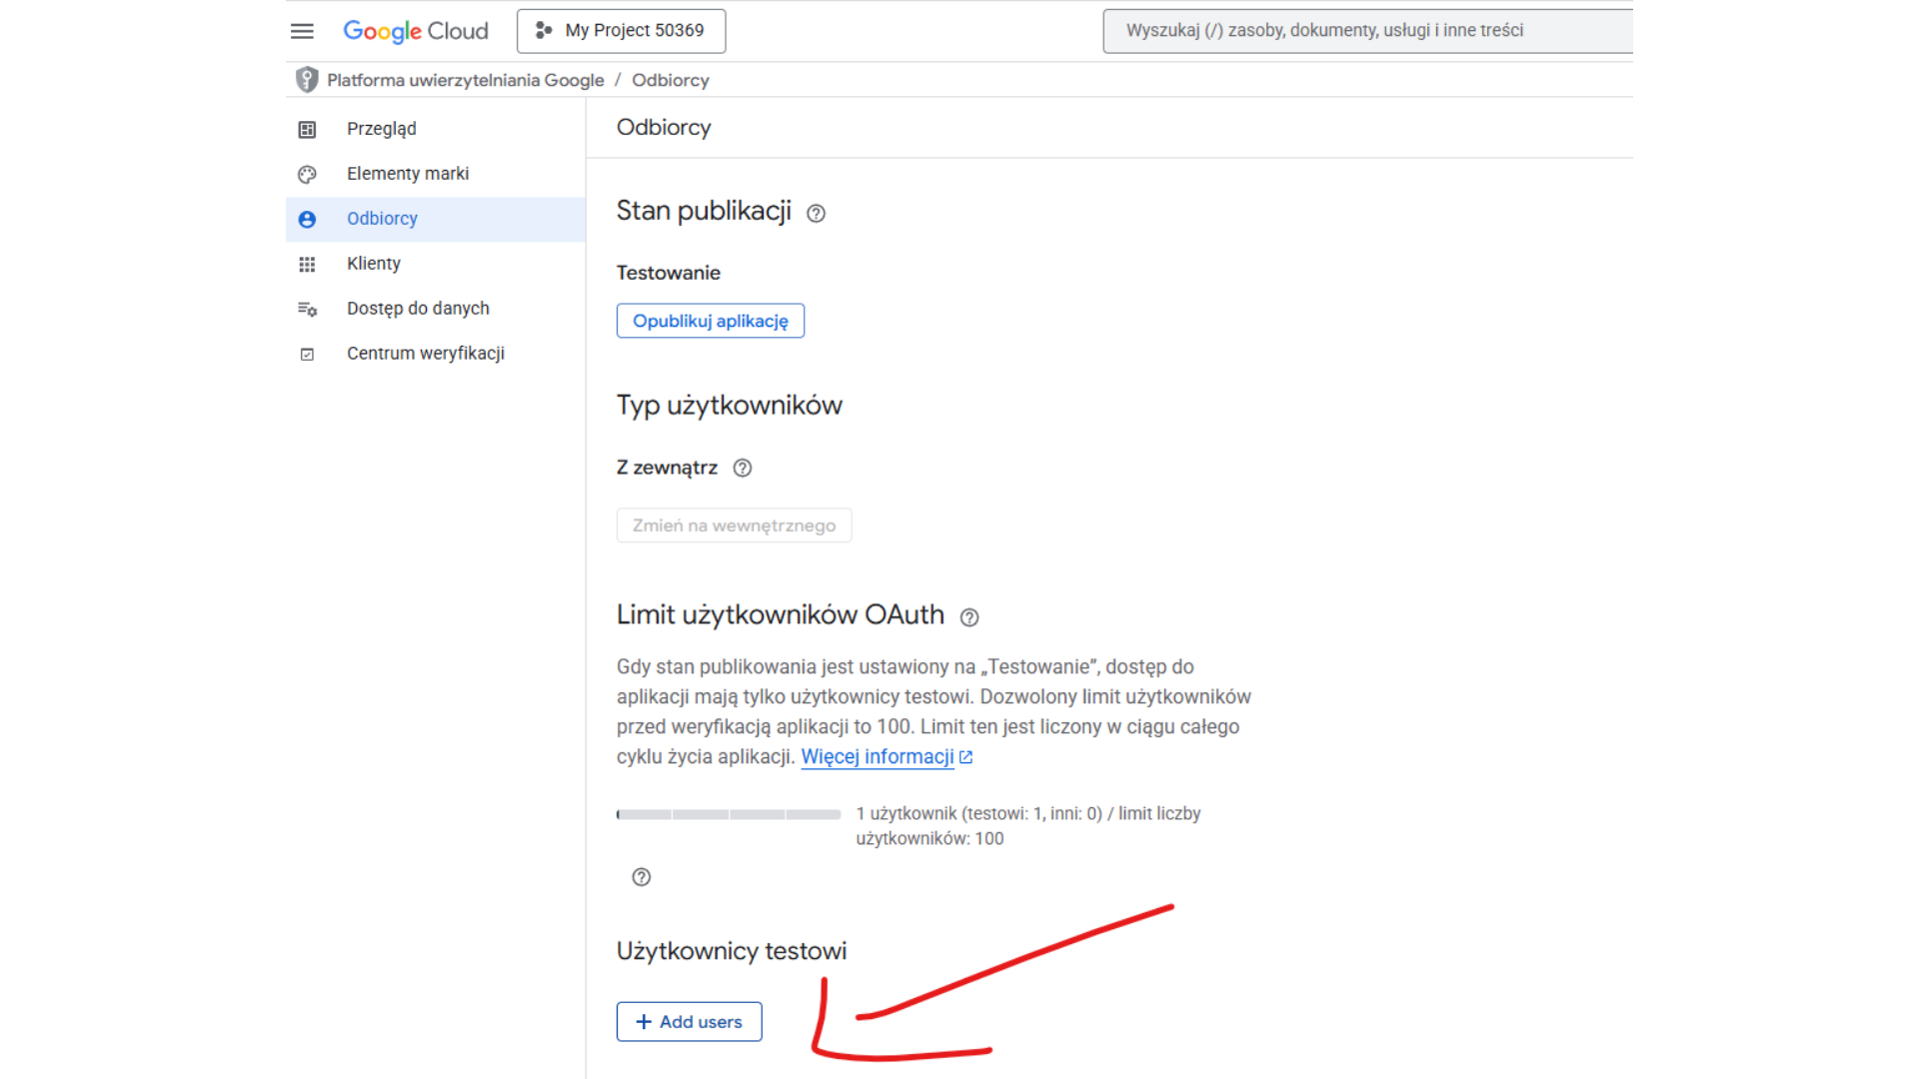Image resolution: width=1919 pixels, height=1079 pixels.
Task: Click the Zmień na wewnętrznego button
Action: coord(734,526)
